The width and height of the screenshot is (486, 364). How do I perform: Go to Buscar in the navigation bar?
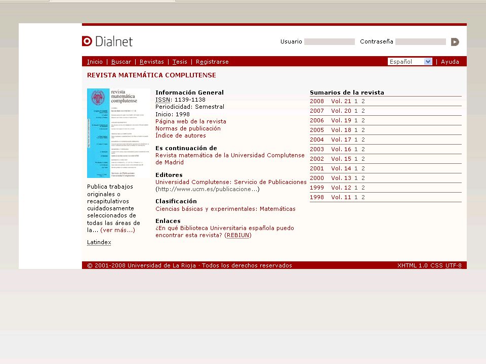point(121,62)
